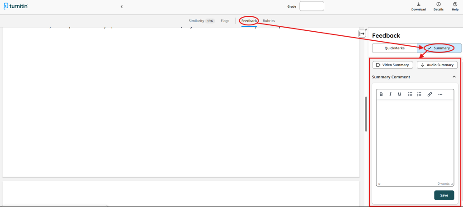
Task: Insert a hyperlink in the comment
Action: [430, 94]
